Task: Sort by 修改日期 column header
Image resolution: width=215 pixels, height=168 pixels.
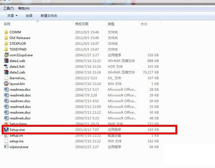Action: 82,24
